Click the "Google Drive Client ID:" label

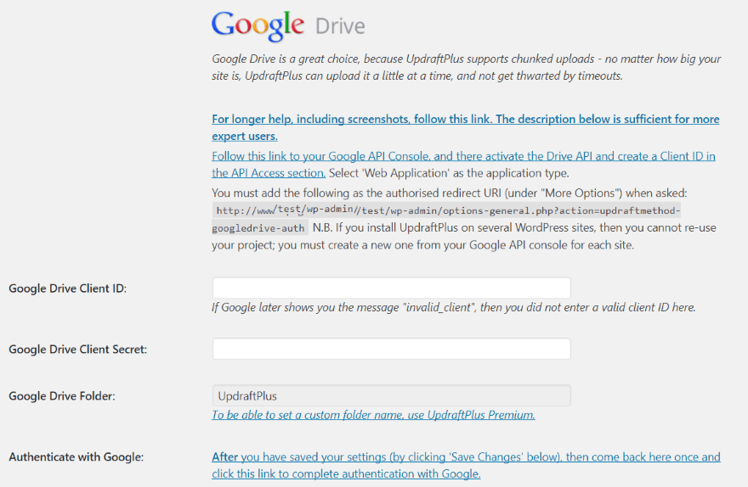click(68, 288)
